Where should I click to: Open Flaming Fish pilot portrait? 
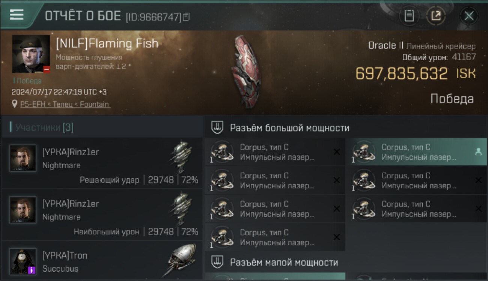coord(31,54)
